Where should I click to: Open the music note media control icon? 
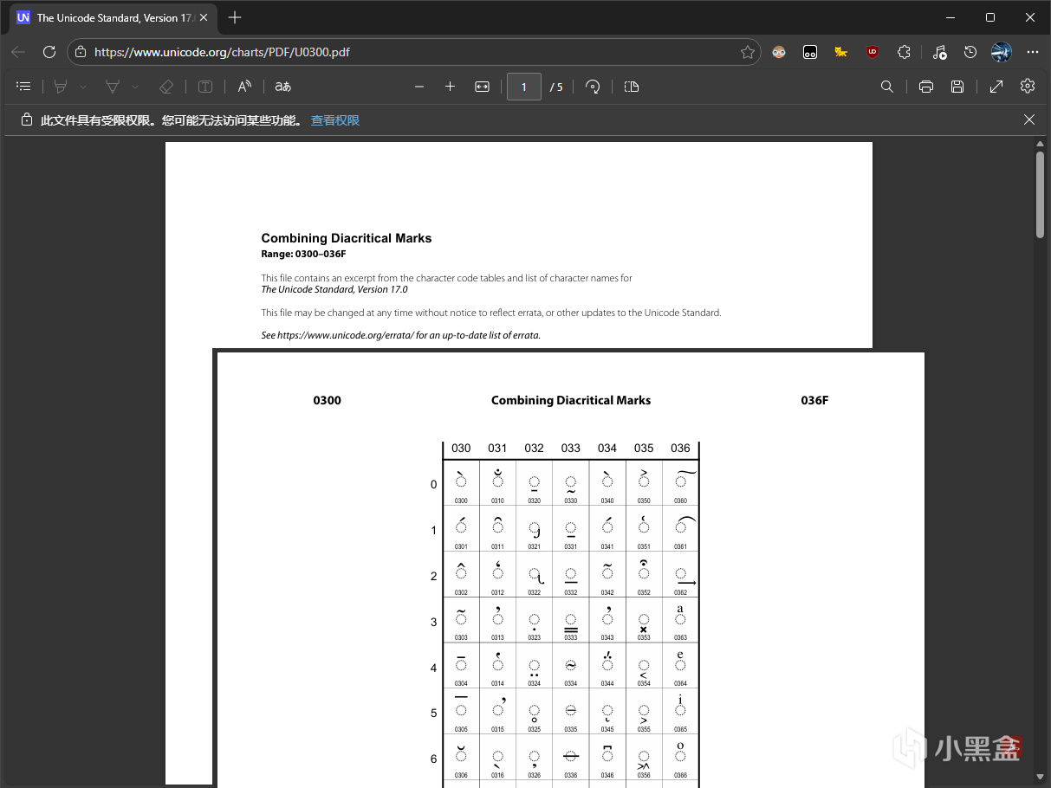coord(940,52)
